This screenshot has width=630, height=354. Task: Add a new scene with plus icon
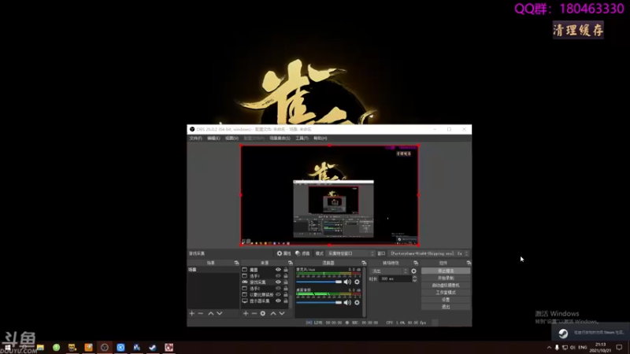pyautogui.click(x=191, y=313)
